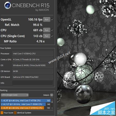
Task: Run the CPU multi-core benchmark
Action: pyautogui.click(x=47, y=30)
